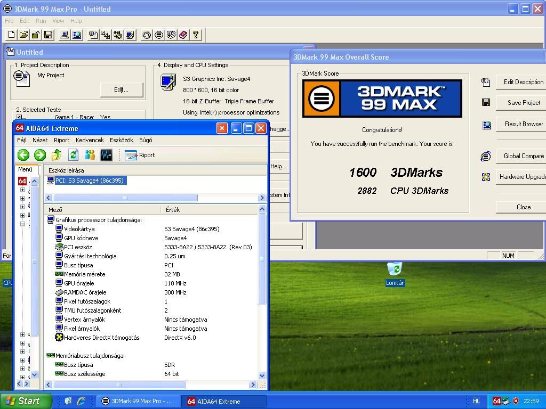The image size is (546, 409).
Task: Click the yellow question mark toolbar icon
Action: [196, 35]
